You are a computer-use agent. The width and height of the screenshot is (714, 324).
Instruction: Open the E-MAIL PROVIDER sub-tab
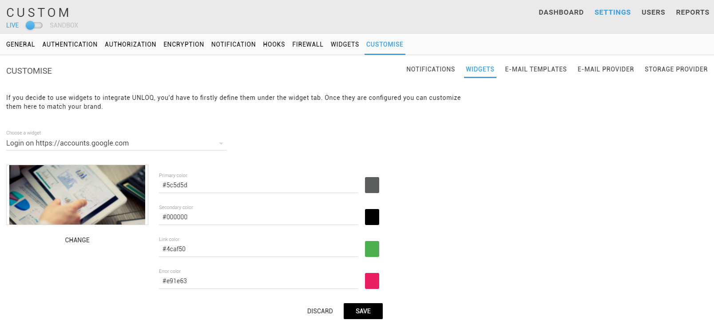pyautogui.click(x=606, y=69)
